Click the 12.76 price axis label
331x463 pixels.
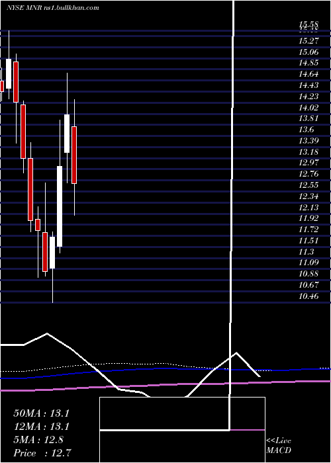pos(308,173)
